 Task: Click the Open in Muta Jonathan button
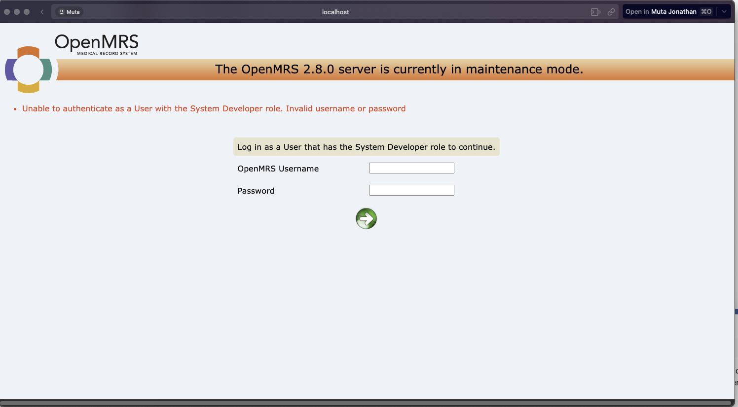pyautogui.click(x=669, y=12)
